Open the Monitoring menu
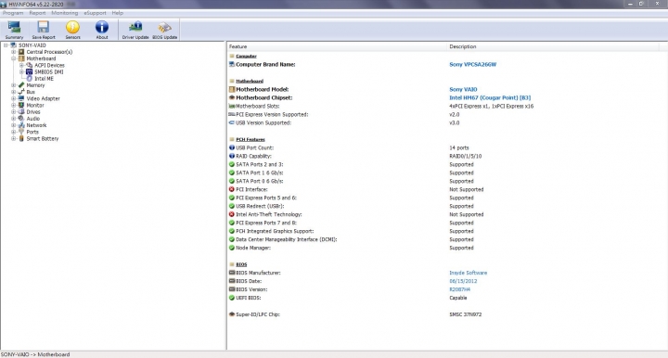The image size is (668, 358). click(65, 13)
